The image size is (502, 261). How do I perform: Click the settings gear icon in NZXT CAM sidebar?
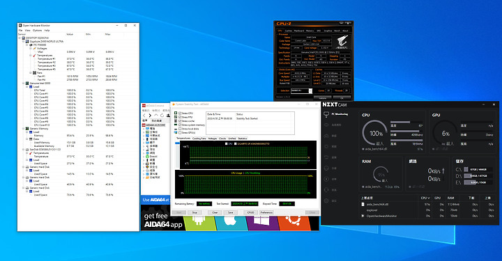(x=326, y=201)
